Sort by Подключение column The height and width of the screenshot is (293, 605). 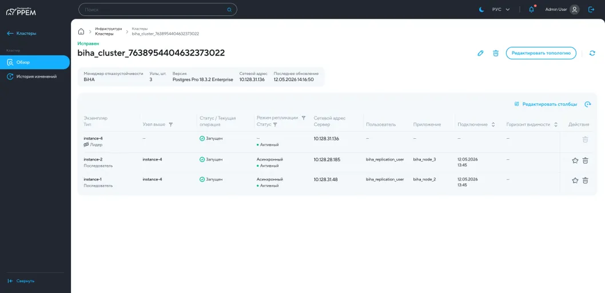tap(493, 125)
